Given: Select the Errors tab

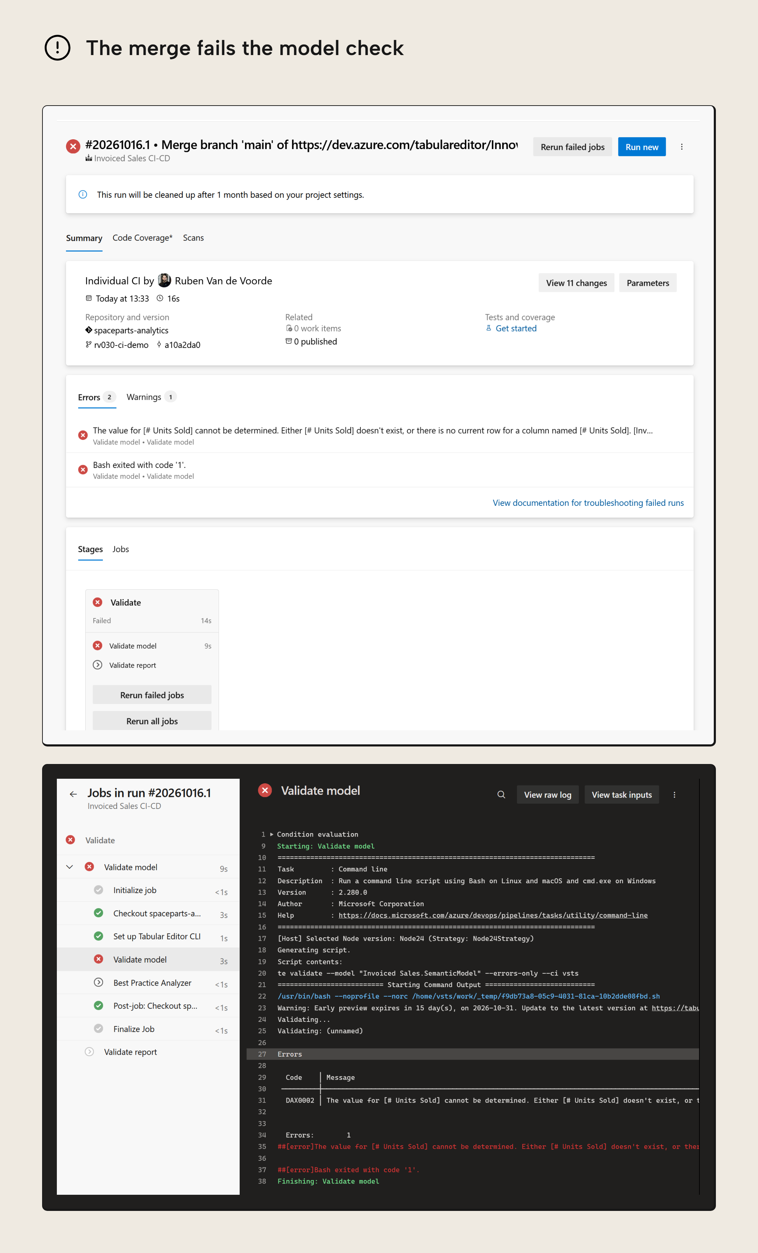Looking at the screenshot, I should click(97, 397).
